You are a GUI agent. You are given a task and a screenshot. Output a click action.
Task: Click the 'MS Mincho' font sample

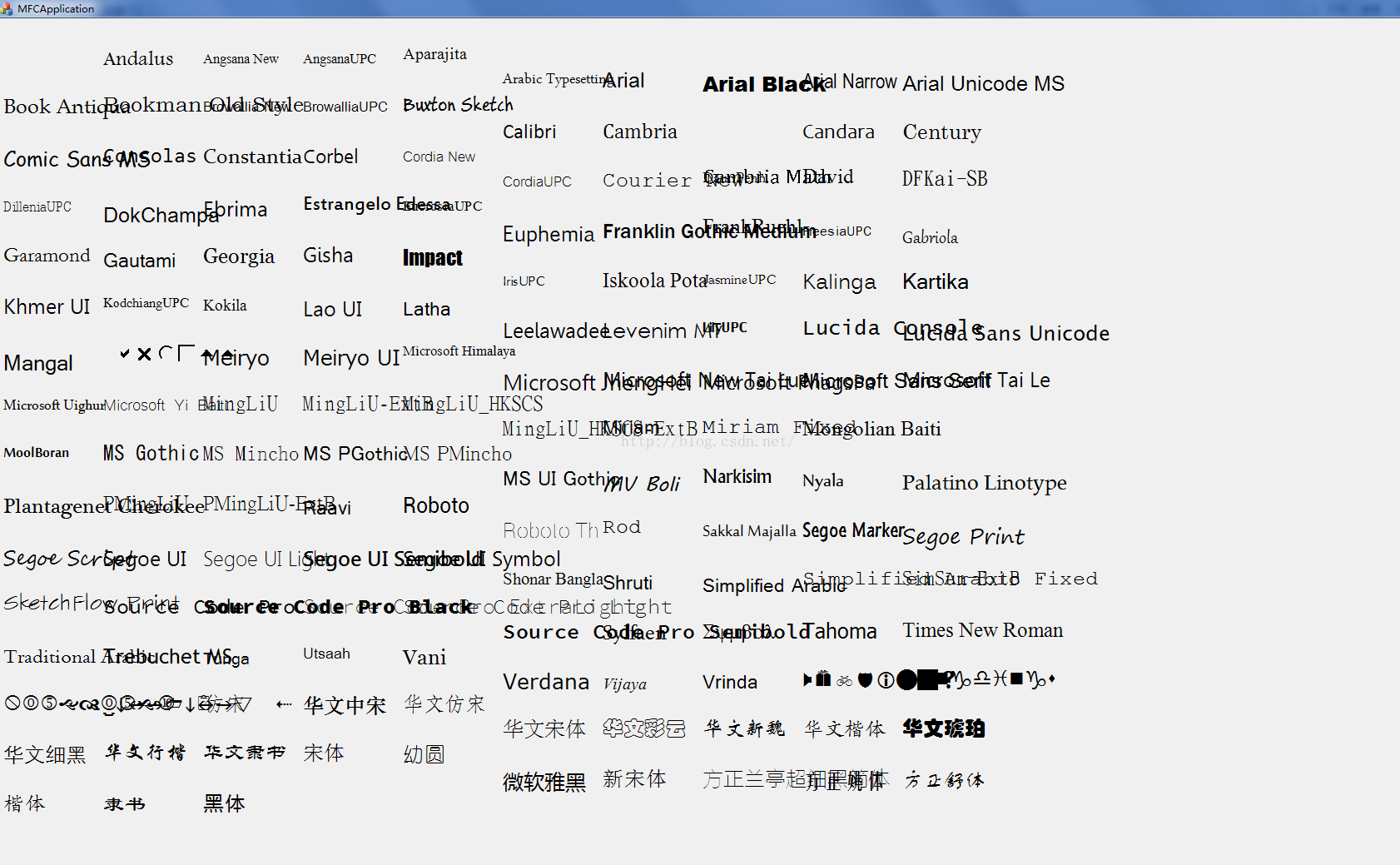(251, 454)
